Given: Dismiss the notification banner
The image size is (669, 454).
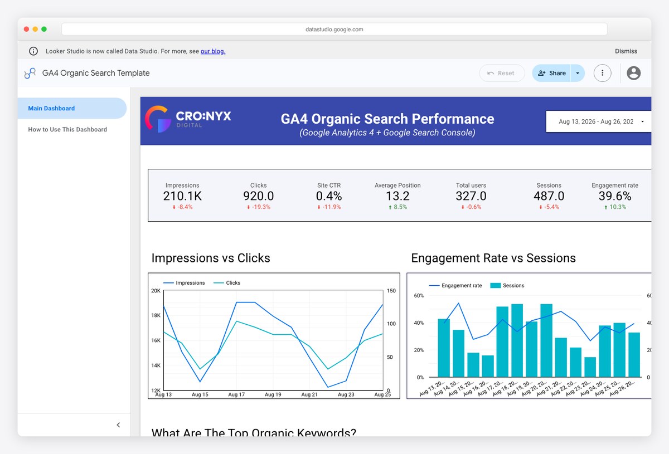Looking at the screenshot, I should [626, 51].
